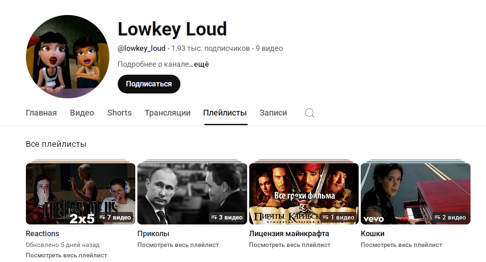
Task: Click the Lowkey Loud channel avatar
Action: (x=68, y=57)
